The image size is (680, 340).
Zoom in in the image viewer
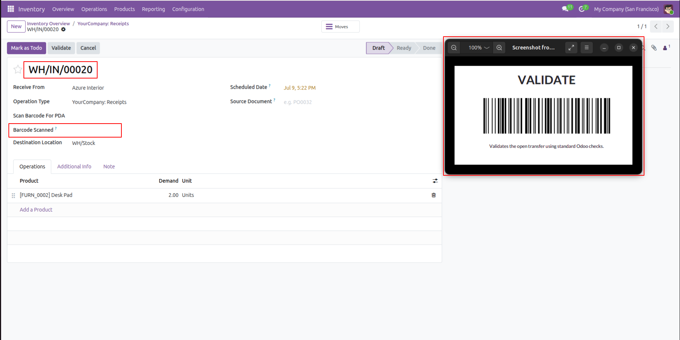click(x=499, y=48)
